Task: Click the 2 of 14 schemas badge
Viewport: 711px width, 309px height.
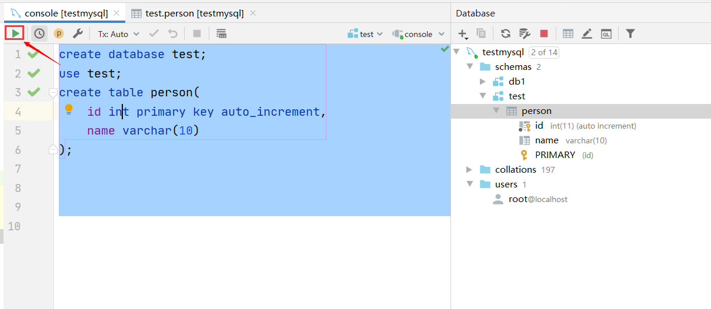Action: (x=544, y=52)
